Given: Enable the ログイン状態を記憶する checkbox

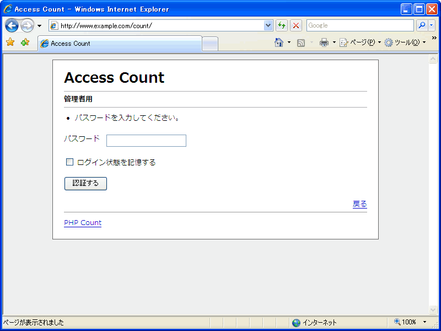Looking at the screenshot, I should coord(70,162).
